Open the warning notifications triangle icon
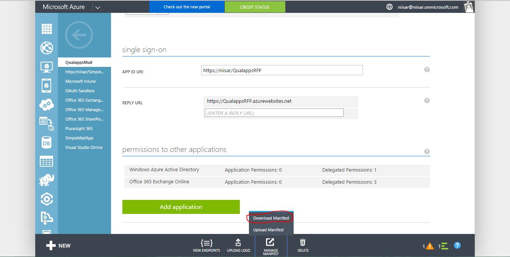 (430, 246)
